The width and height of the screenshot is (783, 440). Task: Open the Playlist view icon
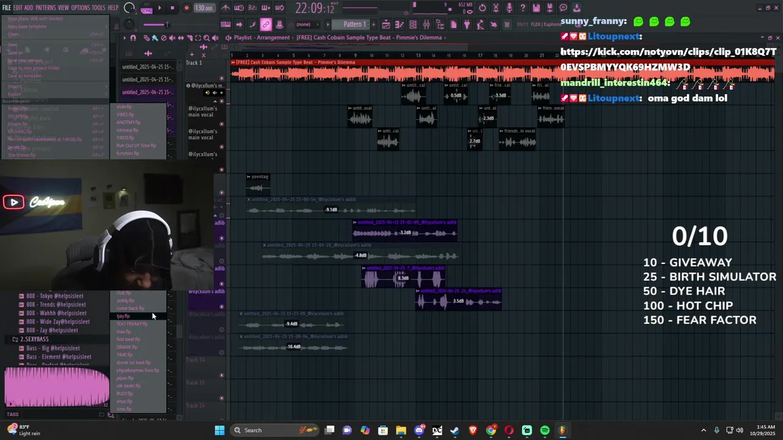tap(386, 24)
